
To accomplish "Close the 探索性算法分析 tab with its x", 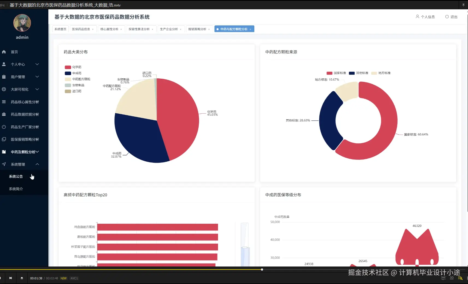I will click(x=152, y=29).
